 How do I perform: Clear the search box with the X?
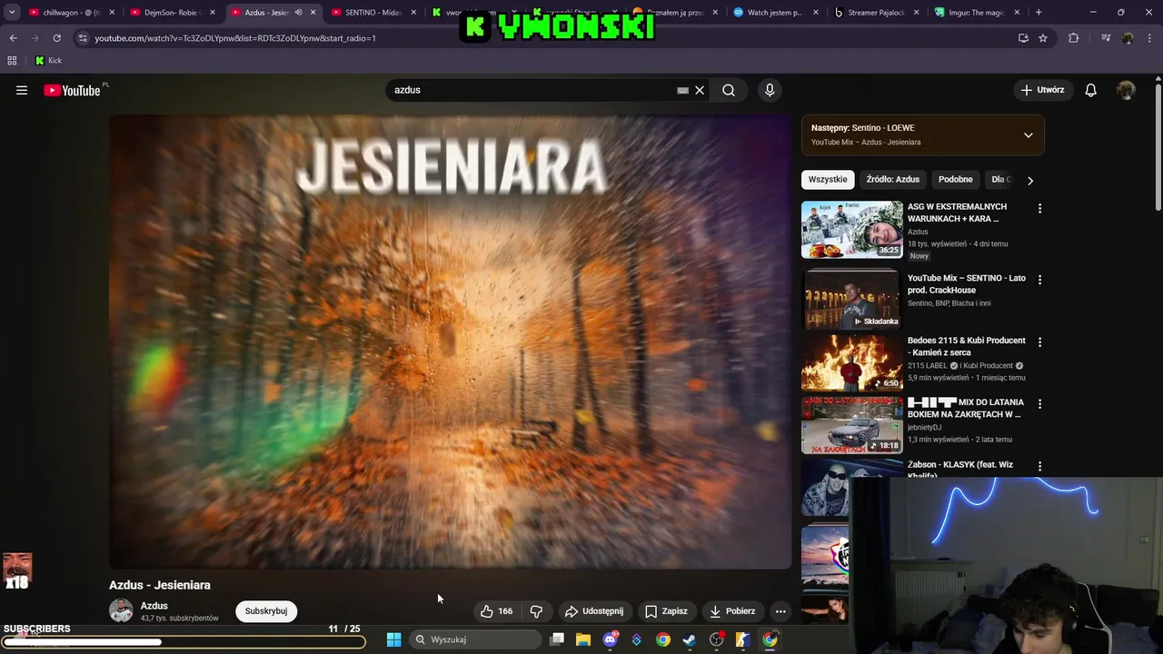[x=700, y=90]
